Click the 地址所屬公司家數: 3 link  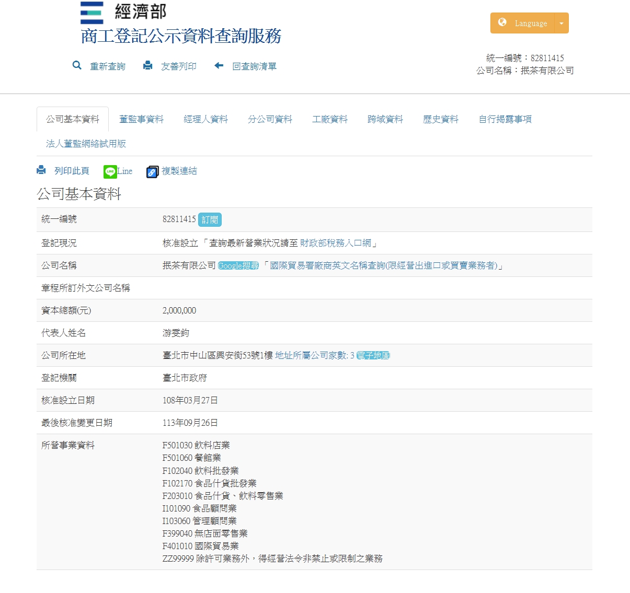315,355
